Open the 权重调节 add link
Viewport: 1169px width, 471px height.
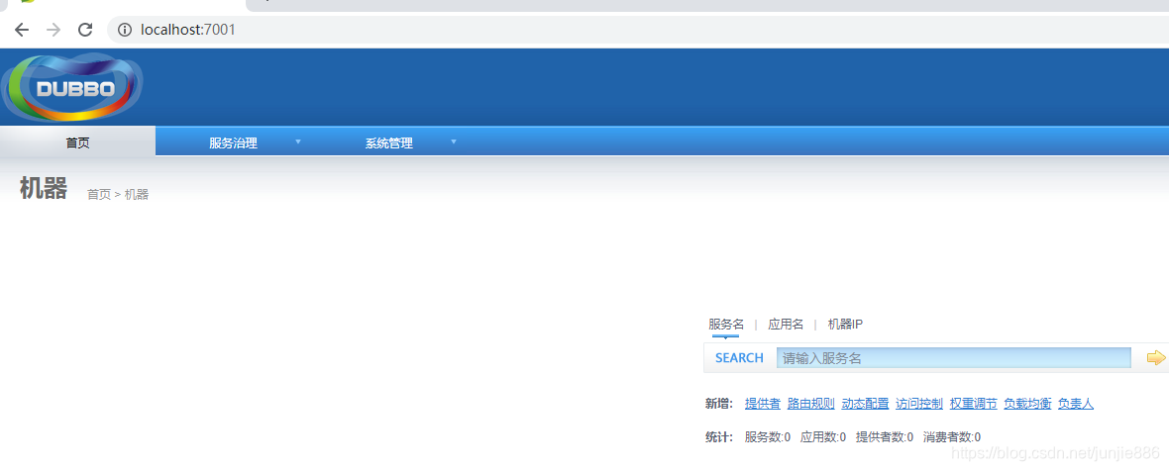(x=973, y=404)
